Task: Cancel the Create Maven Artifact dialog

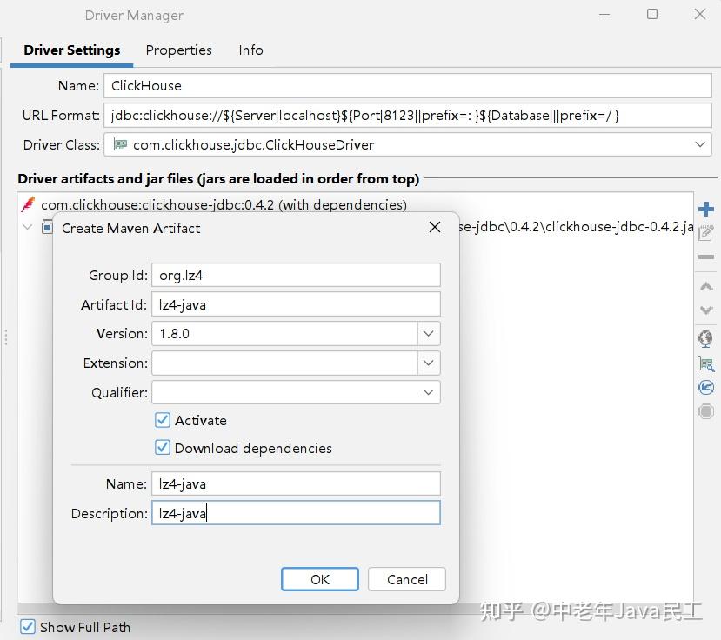Action: [x=406, y=579]
